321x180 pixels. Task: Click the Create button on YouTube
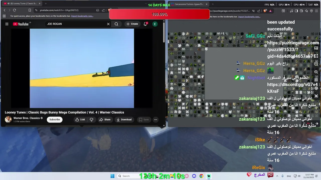click(x=132, y=24)
